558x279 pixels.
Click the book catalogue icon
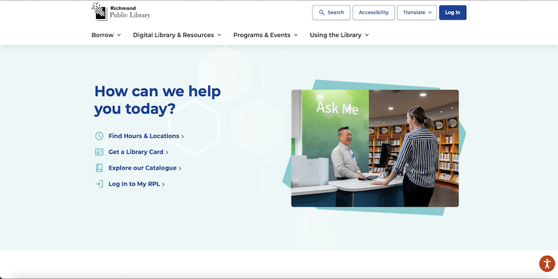pyautogui.click(x=99, y=168)
